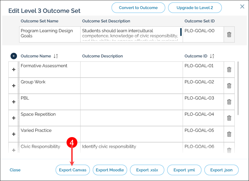Screen dimensions: 249x181
Task: Expand the Formative Assessment row plus
Action: [14, 69]
